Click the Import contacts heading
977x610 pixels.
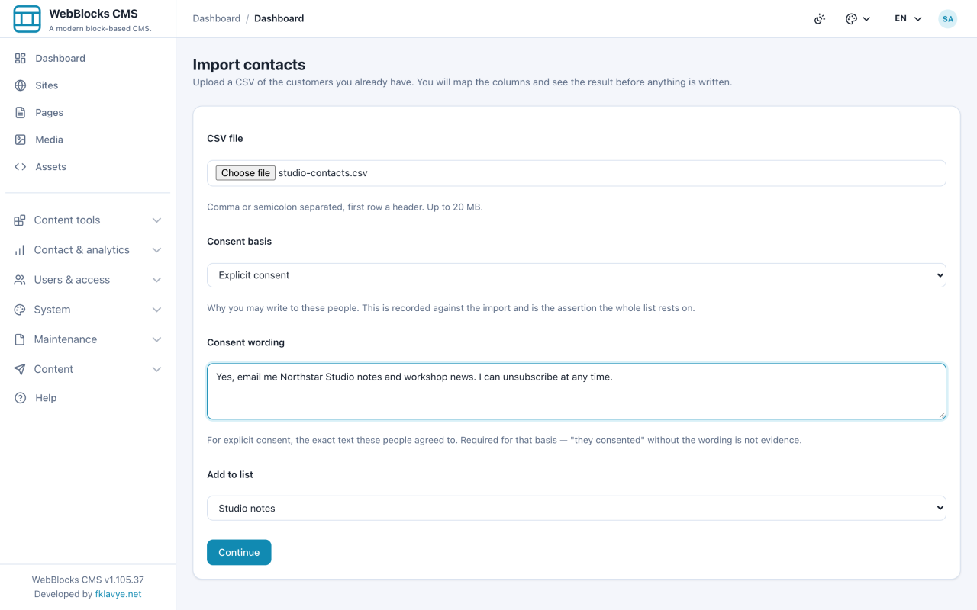[249, 65]
